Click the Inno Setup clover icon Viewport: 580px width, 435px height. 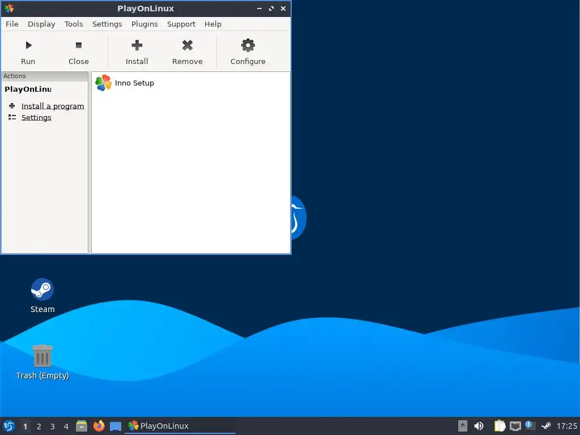[103, 83]
